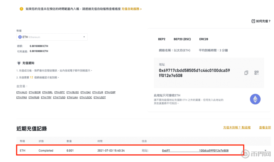Open the ETH/BTC trading pair link
The height and width of the screenshot is (162, 274).
pyautogui.click(x=60, y=92)
